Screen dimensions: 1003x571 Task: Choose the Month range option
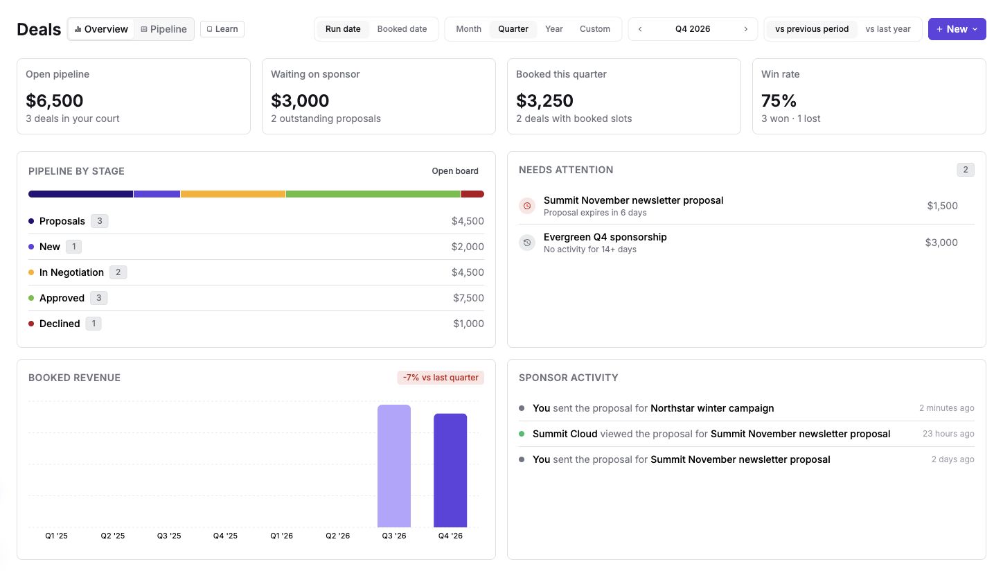[469, 29]
